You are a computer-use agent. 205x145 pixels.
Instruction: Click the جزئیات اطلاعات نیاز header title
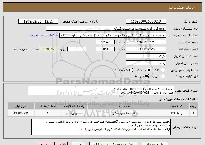(181, 7)
